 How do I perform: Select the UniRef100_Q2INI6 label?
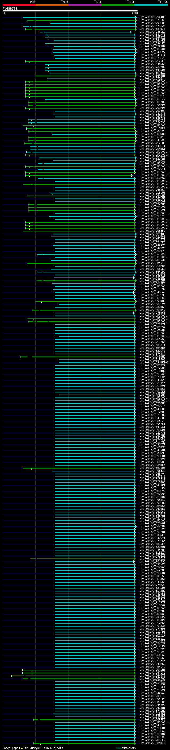(152, 433)
